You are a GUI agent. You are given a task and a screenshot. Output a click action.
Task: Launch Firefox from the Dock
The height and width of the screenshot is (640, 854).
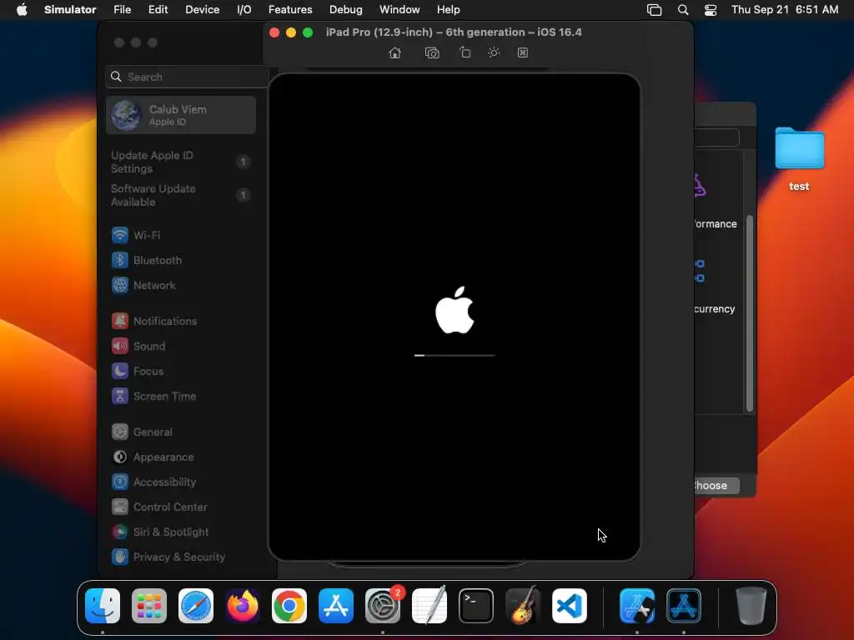point(243,606)
